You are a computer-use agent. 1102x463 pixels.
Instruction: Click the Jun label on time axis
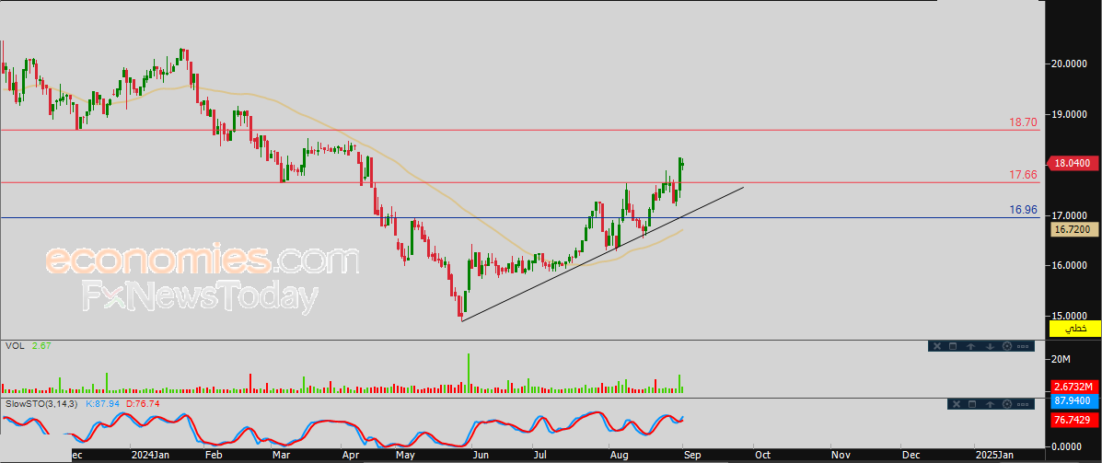tap(481, 455)
